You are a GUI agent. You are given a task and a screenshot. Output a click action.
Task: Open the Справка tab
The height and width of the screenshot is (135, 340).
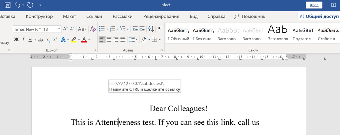(x=216, y=16)
